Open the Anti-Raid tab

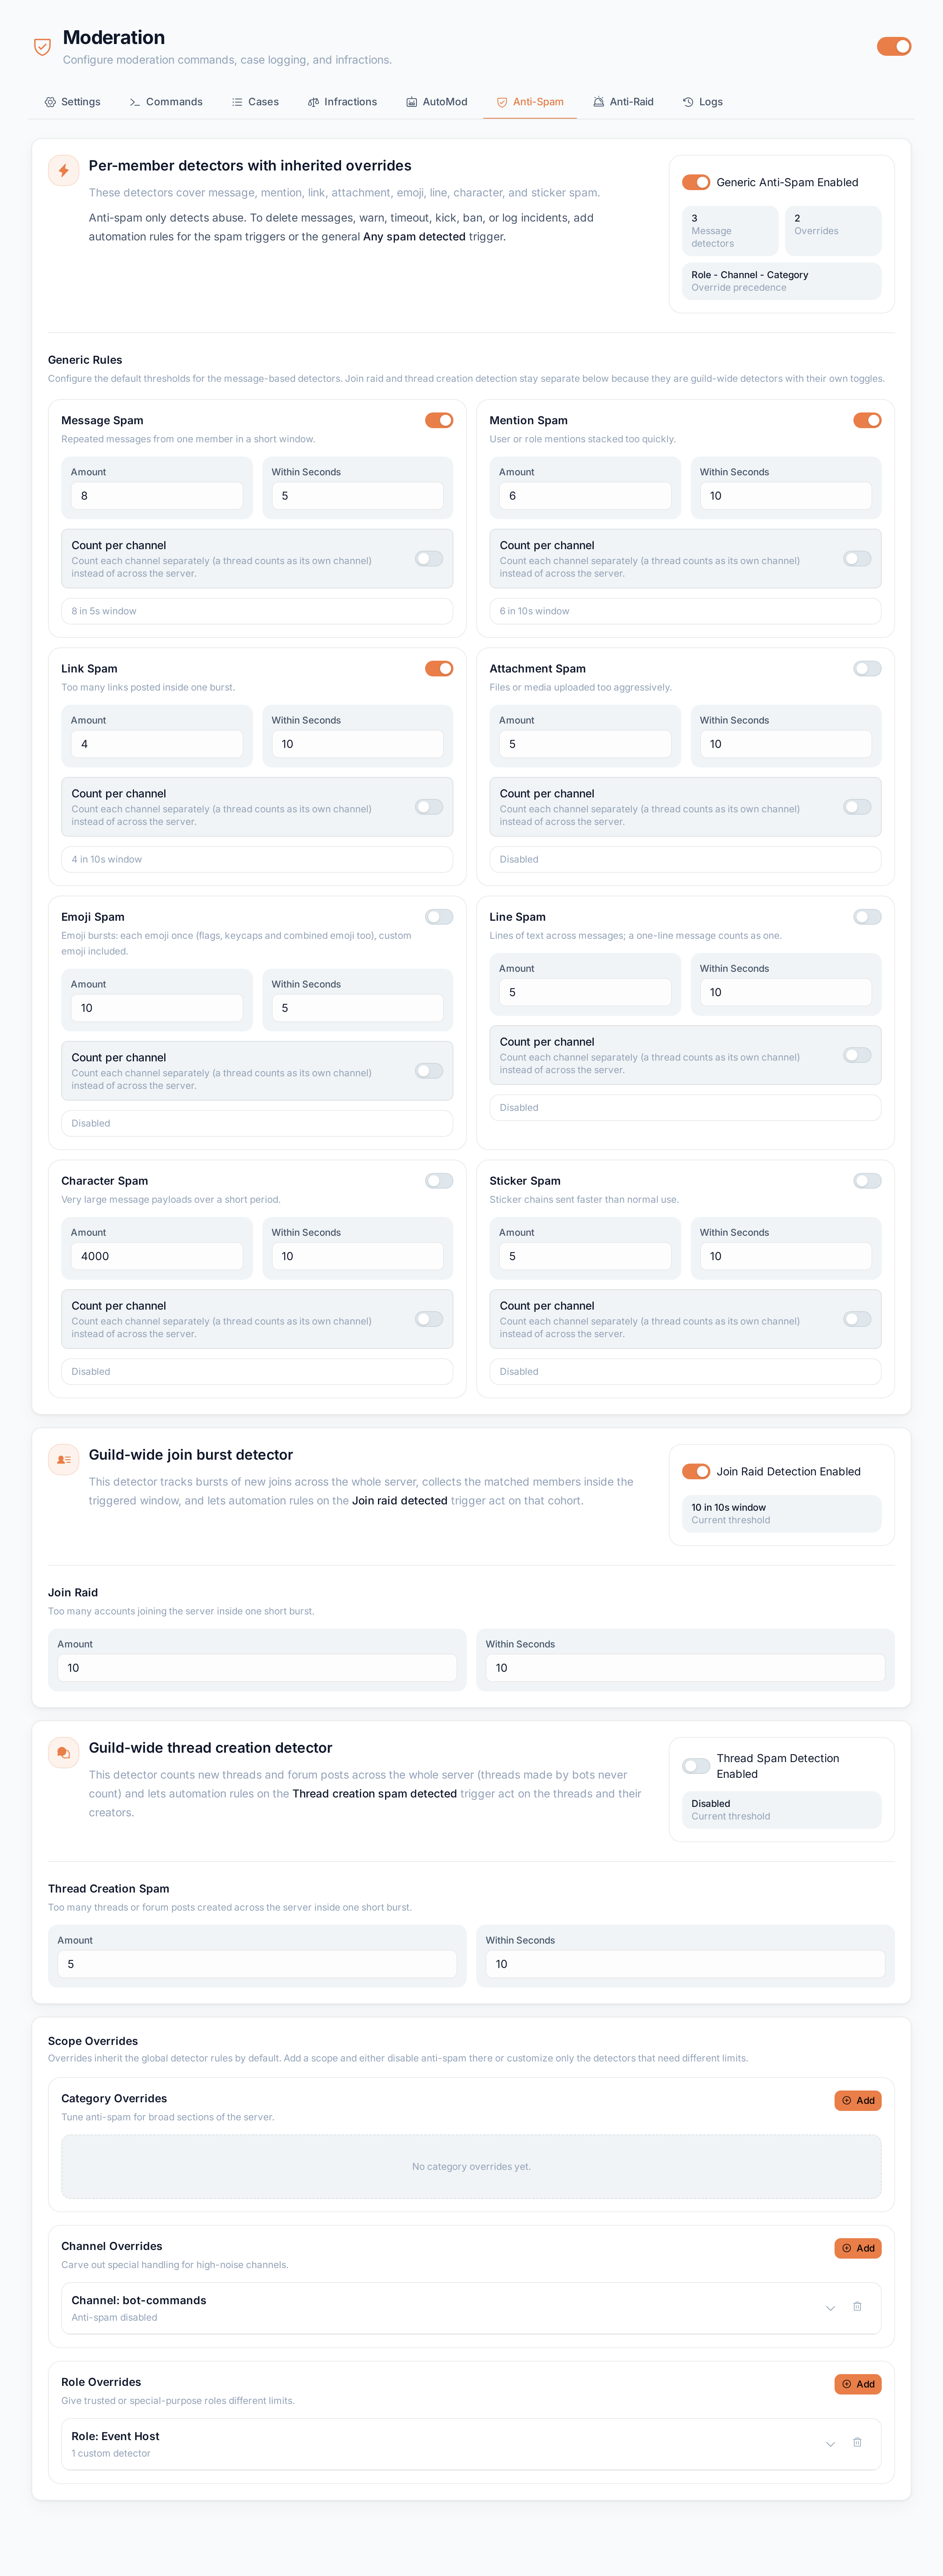point(623,102)
